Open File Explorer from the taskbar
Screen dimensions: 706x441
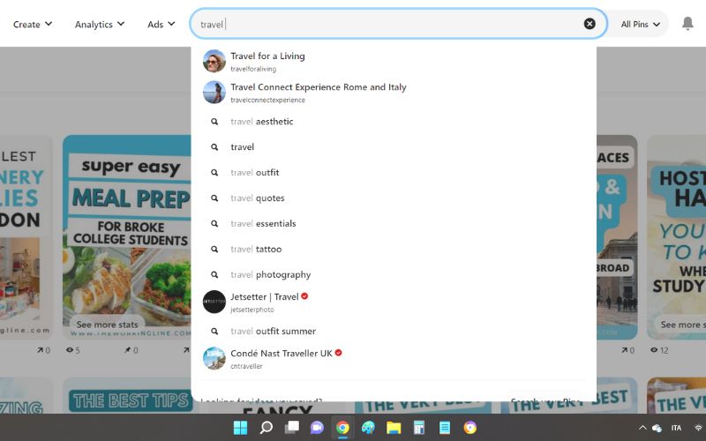[x=394, y=428]
